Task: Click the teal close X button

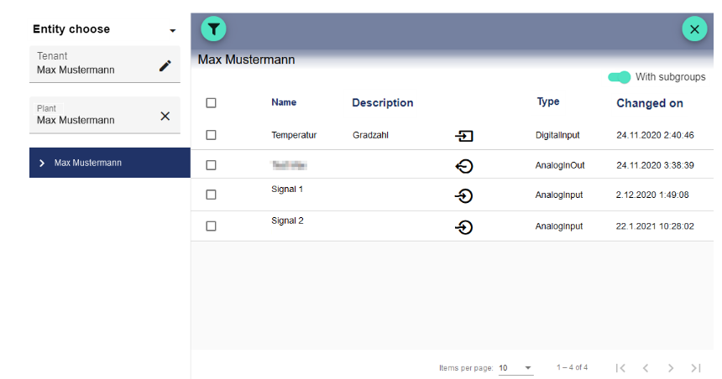Action: coord(693,29)
